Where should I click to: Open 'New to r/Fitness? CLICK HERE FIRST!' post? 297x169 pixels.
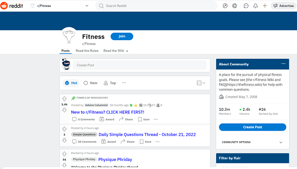tap(107, 112)
